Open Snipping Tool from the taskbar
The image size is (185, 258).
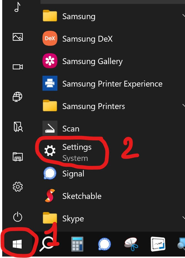coord(131,244)
